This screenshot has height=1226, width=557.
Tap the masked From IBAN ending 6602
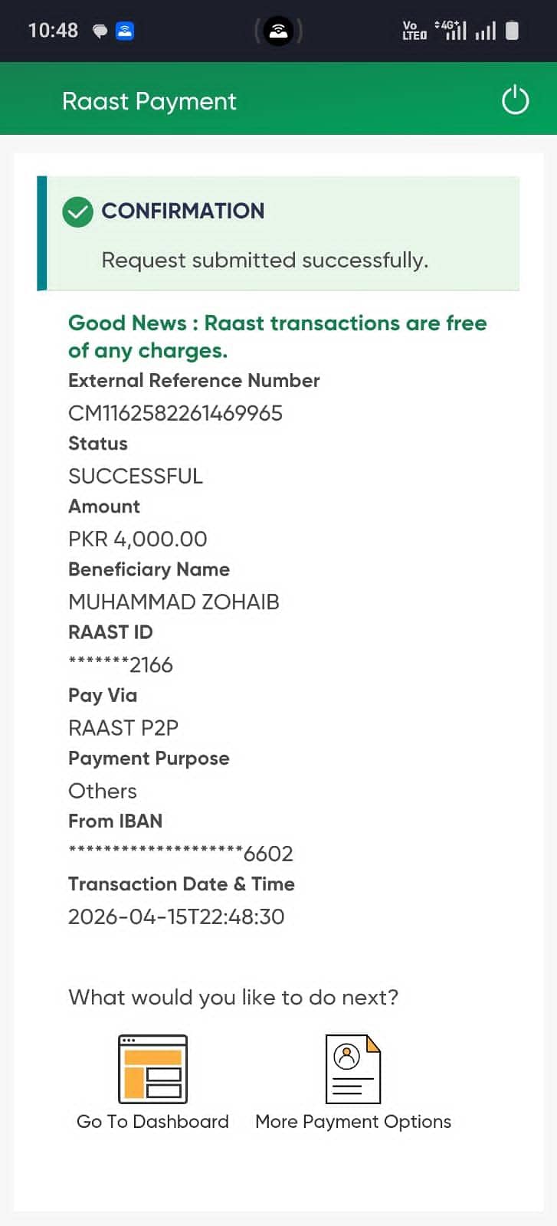181,854
